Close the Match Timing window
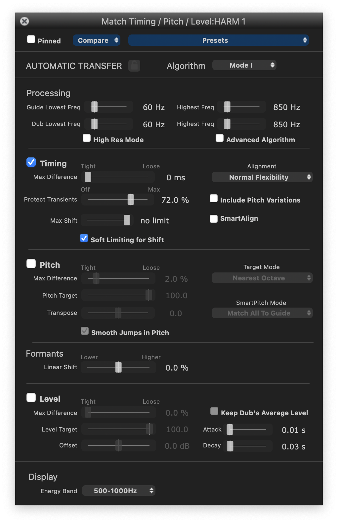Screen dimensions: 338x523 tap(24, 21)
